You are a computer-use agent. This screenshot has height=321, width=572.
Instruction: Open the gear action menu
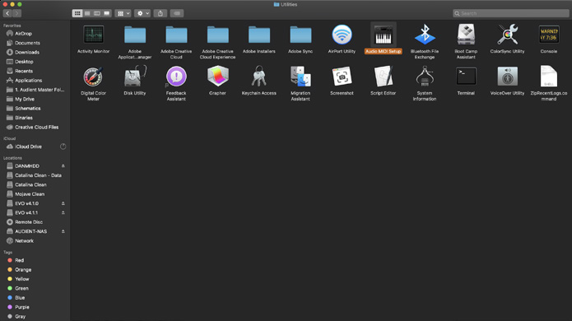click(x=142, y=13)
